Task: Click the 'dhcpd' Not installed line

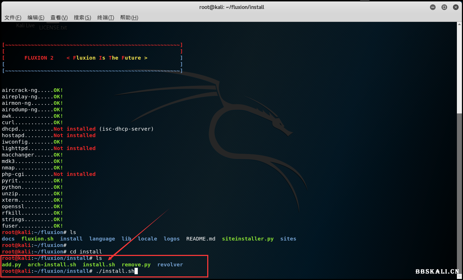Action: 78,129
